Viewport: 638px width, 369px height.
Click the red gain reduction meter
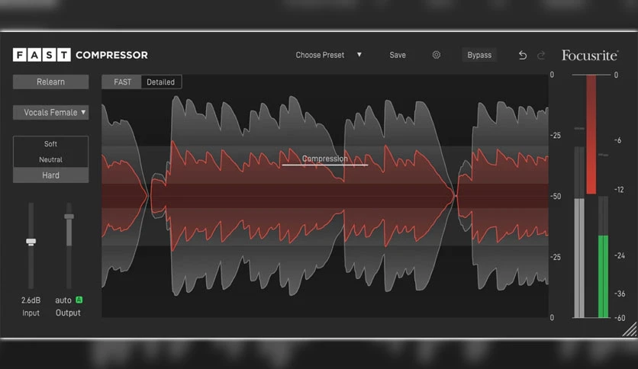pyautogui.click(x=591, y=134)
